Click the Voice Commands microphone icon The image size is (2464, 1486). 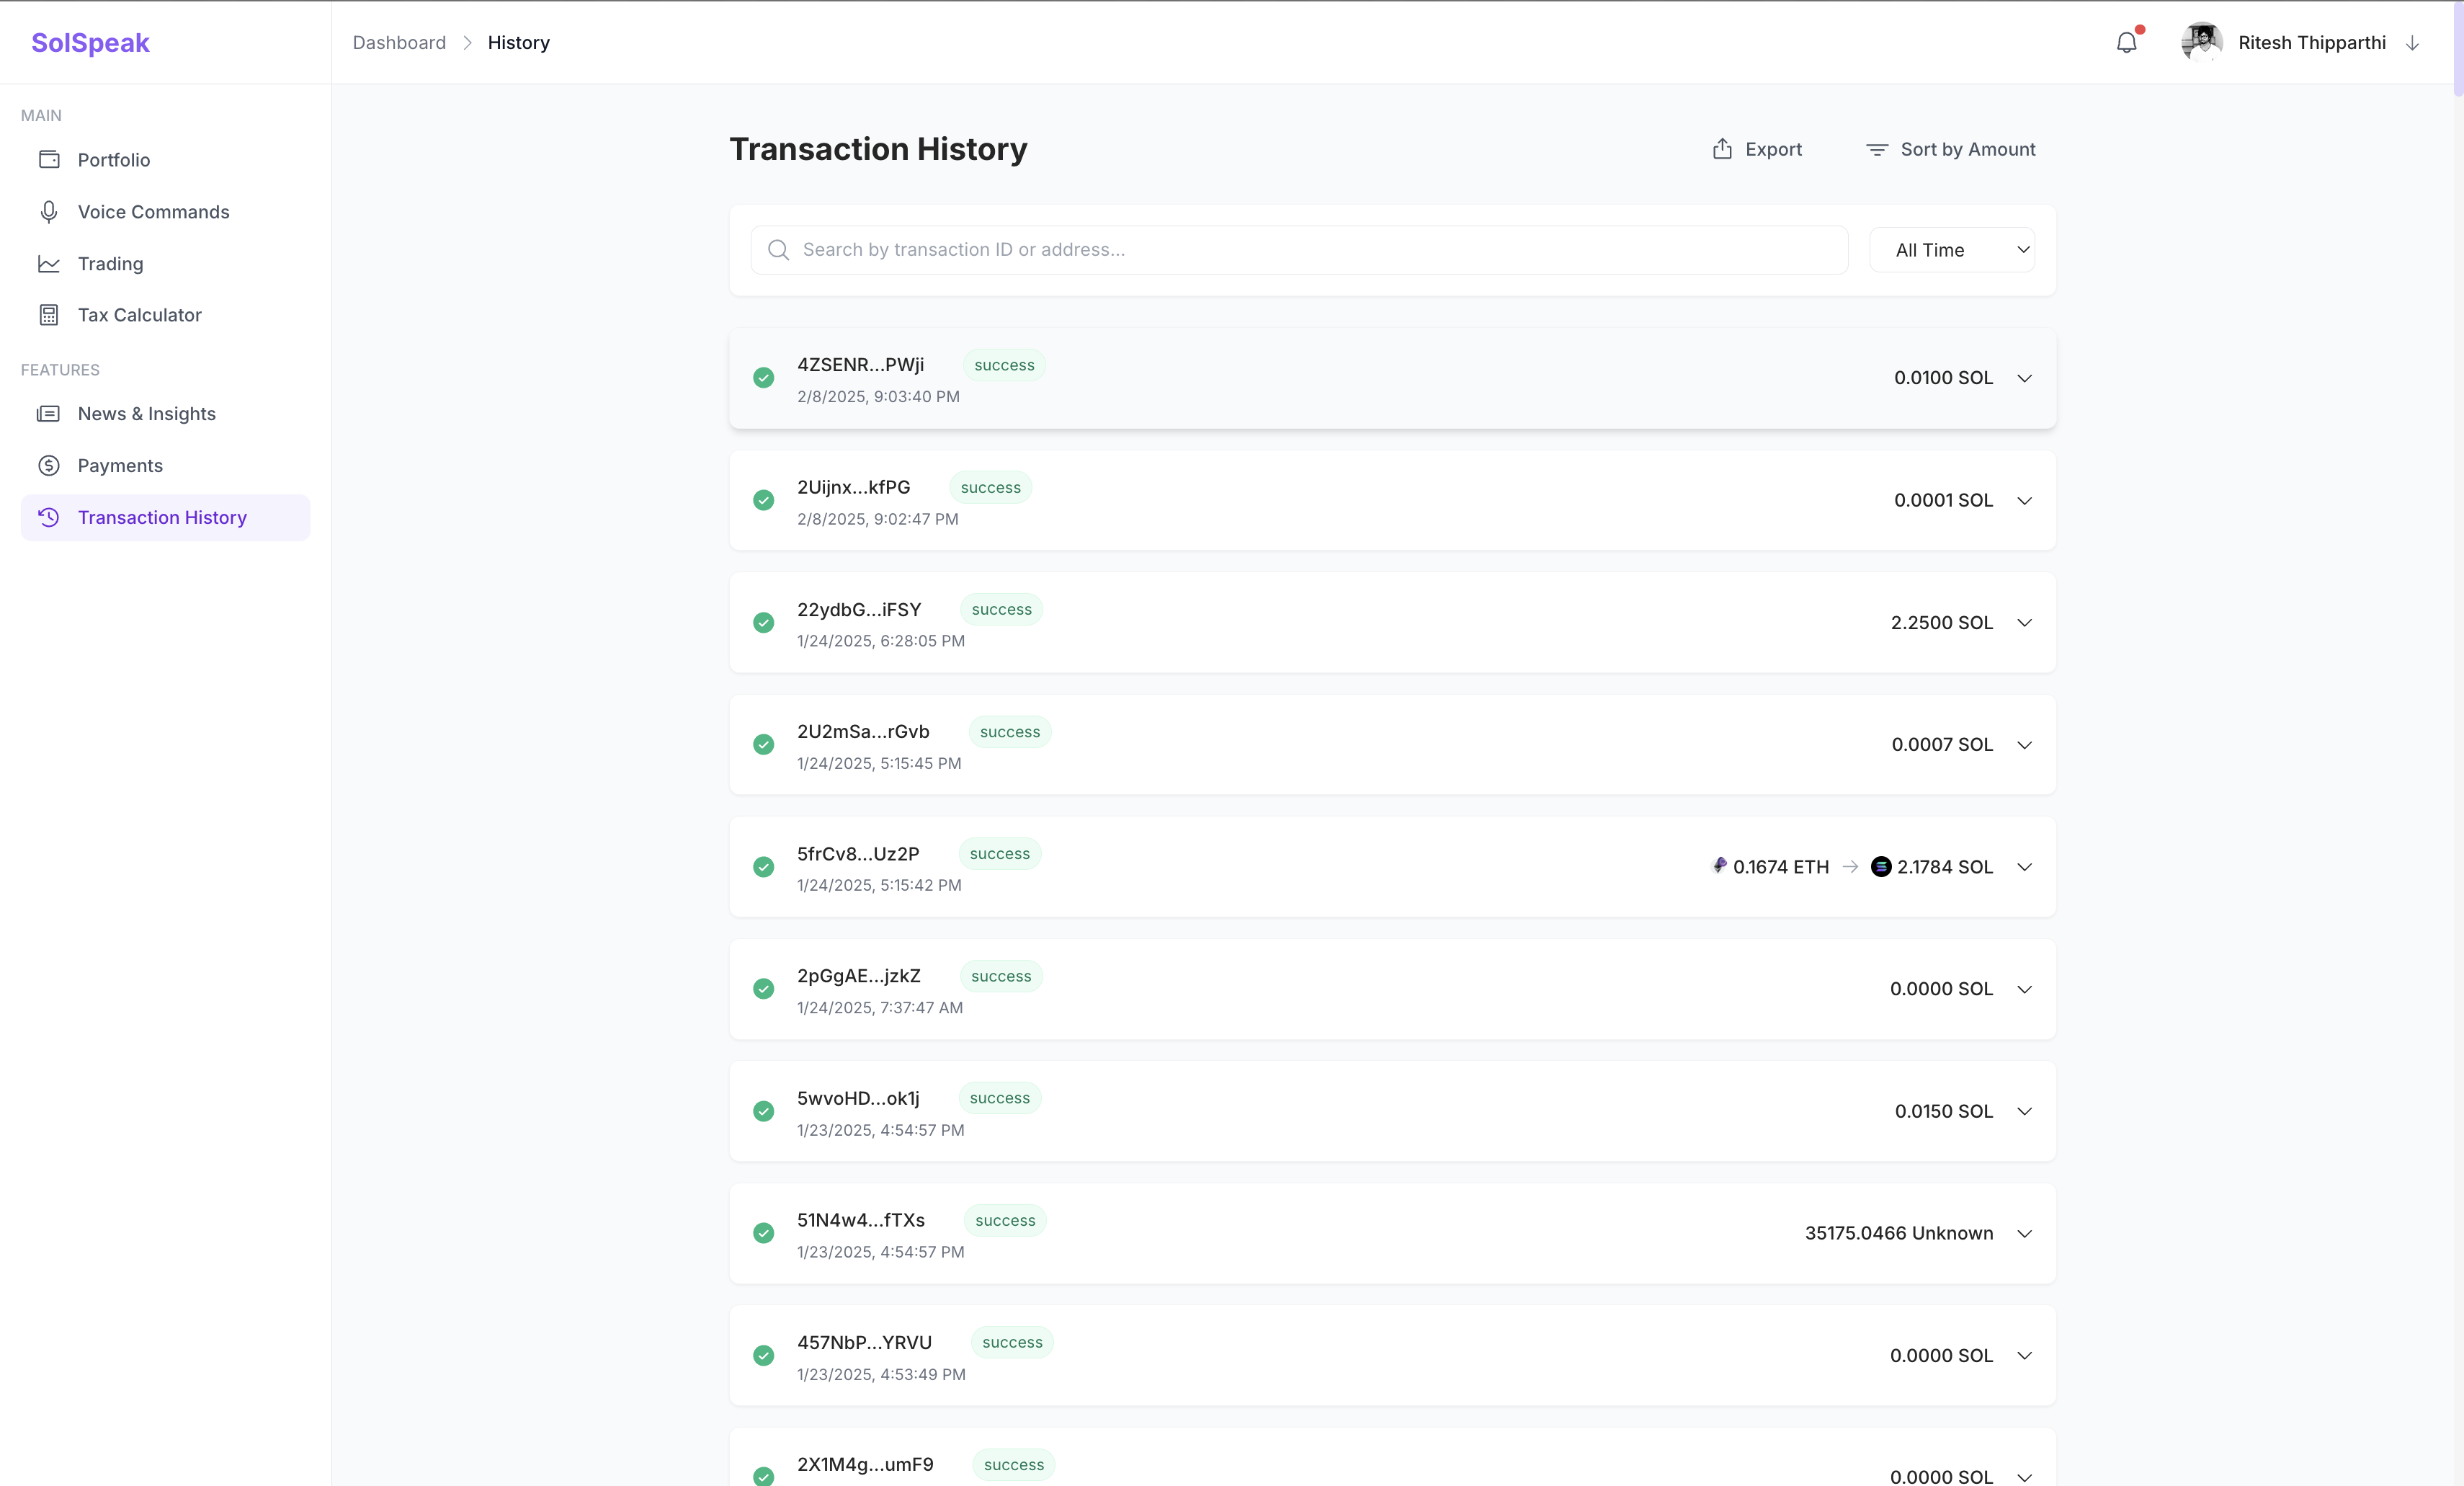pyautogui.click(x=49, y=212)
